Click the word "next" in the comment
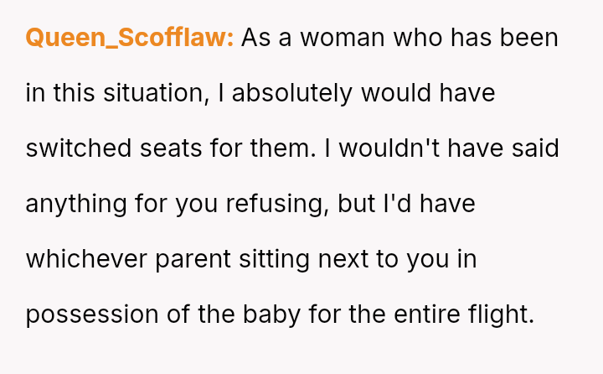Screen dimensions: 603x374 tap(343, 259)
